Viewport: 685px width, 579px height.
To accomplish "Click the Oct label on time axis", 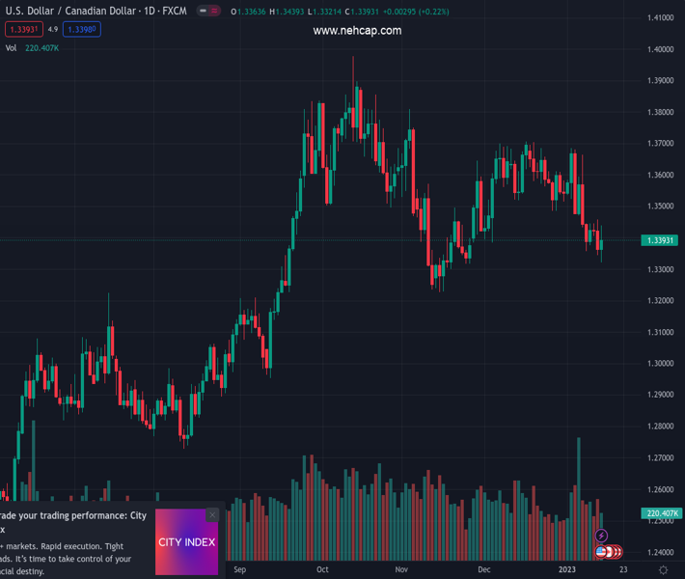I will [x=322, y=569].
